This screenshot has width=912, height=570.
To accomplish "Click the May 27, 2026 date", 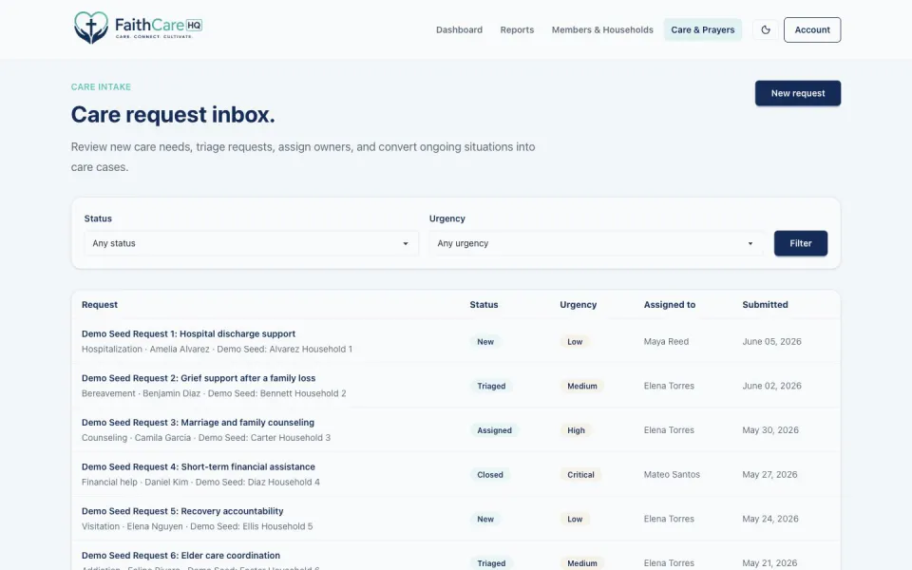I will [x=769, y=475].
